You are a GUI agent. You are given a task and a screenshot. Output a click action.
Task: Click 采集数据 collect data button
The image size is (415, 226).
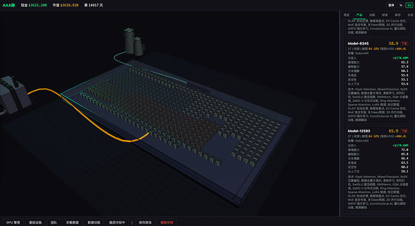click(x=72, y=222)
